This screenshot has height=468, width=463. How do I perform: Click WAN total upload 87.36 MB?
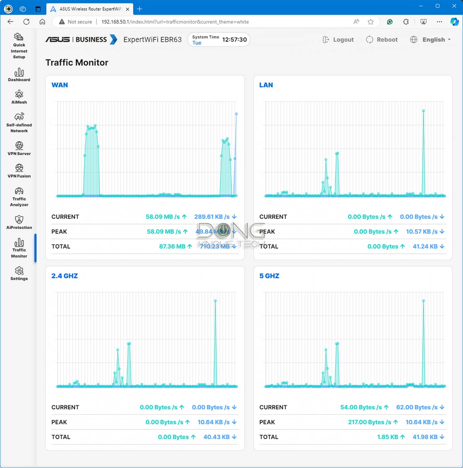coord(176,246)
